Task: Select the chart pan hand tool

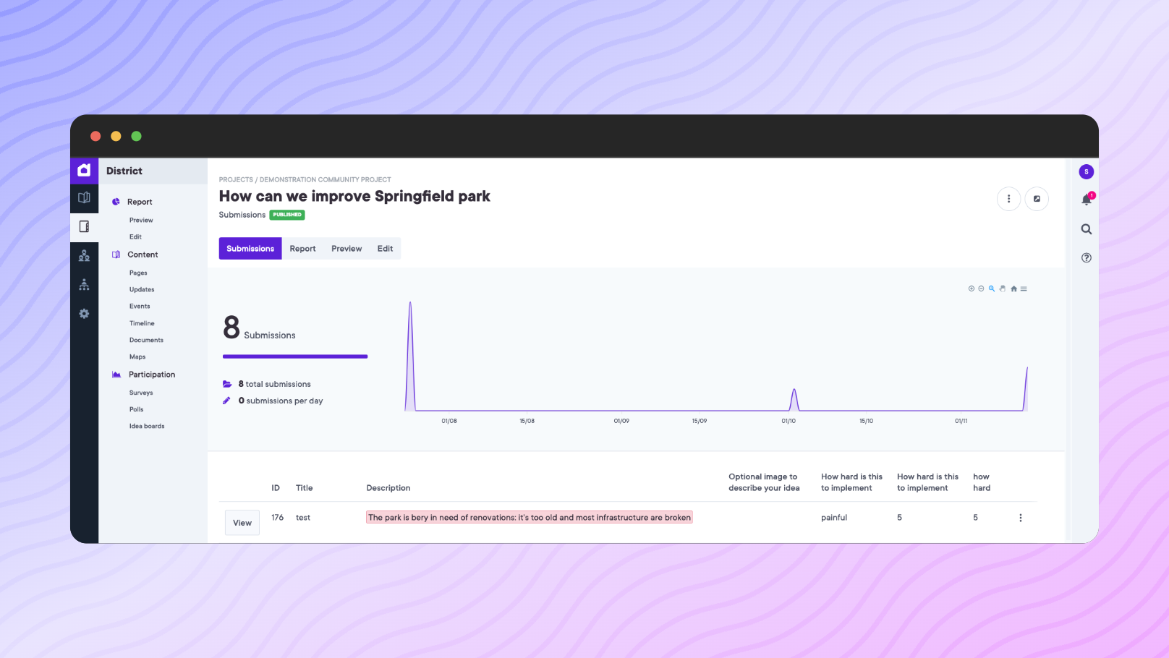Action: point(1003,289)
